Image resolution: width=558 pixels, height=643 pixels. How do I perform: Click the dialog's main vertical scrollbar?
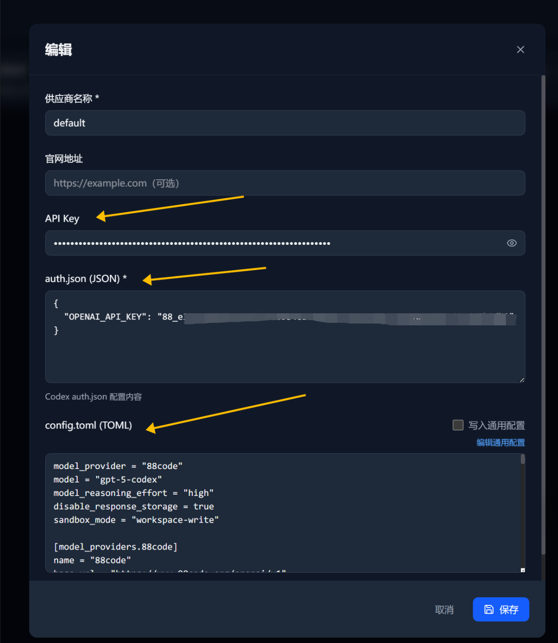[x=543, y=313]
